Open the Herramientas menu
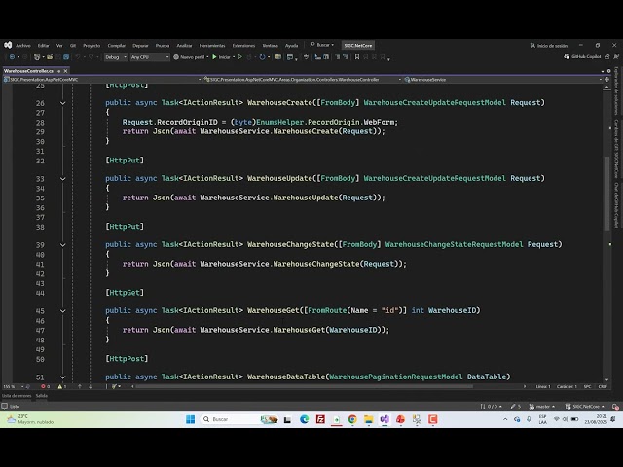The width and height of the screenshot is (623, 467). 212,46
